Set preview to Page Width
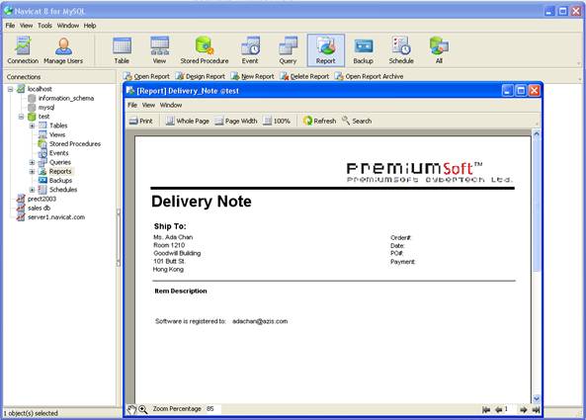This screenshot has width=586, height=420. pos(236,122)
